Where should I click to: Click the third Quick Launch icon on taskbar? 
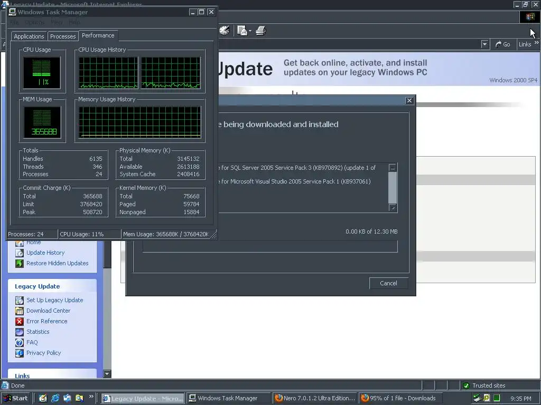[x=67, y=398]
